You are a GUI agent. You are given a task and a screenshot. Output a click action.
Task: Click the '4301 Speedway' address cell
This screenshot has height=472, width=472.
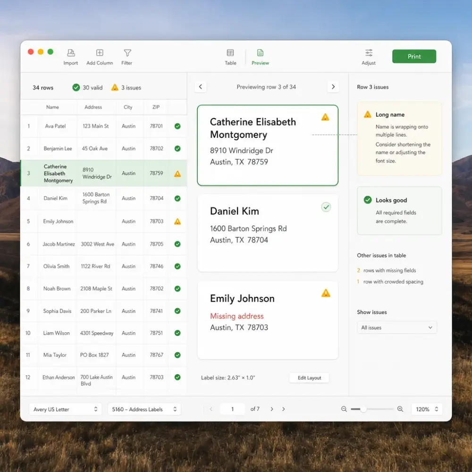point(97,333)
